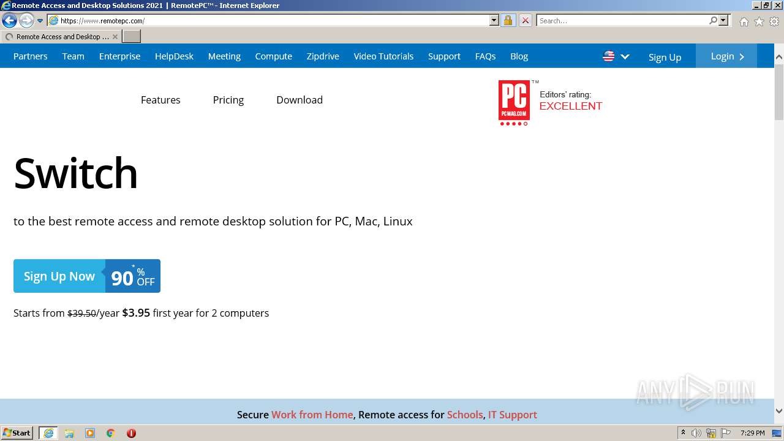Screen dimensions: 784x441
Task: Click the search magnifier icon
Action: 713,20
